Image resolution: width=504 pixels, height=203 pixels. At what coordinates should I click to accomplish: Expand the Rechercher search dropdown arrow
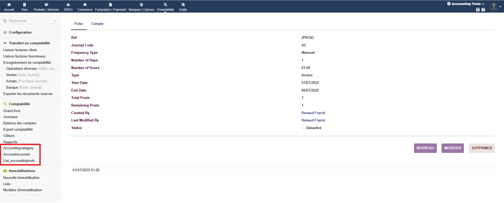tap(55, 21)
